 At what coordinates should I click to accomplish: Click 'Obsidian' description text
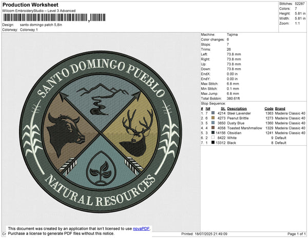click(x=234, y=133)
